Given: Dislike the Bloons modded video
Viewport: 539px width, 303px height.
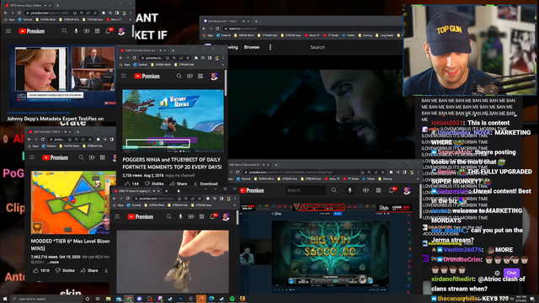Looking at the screenshot, I should (x=66, y=271).
